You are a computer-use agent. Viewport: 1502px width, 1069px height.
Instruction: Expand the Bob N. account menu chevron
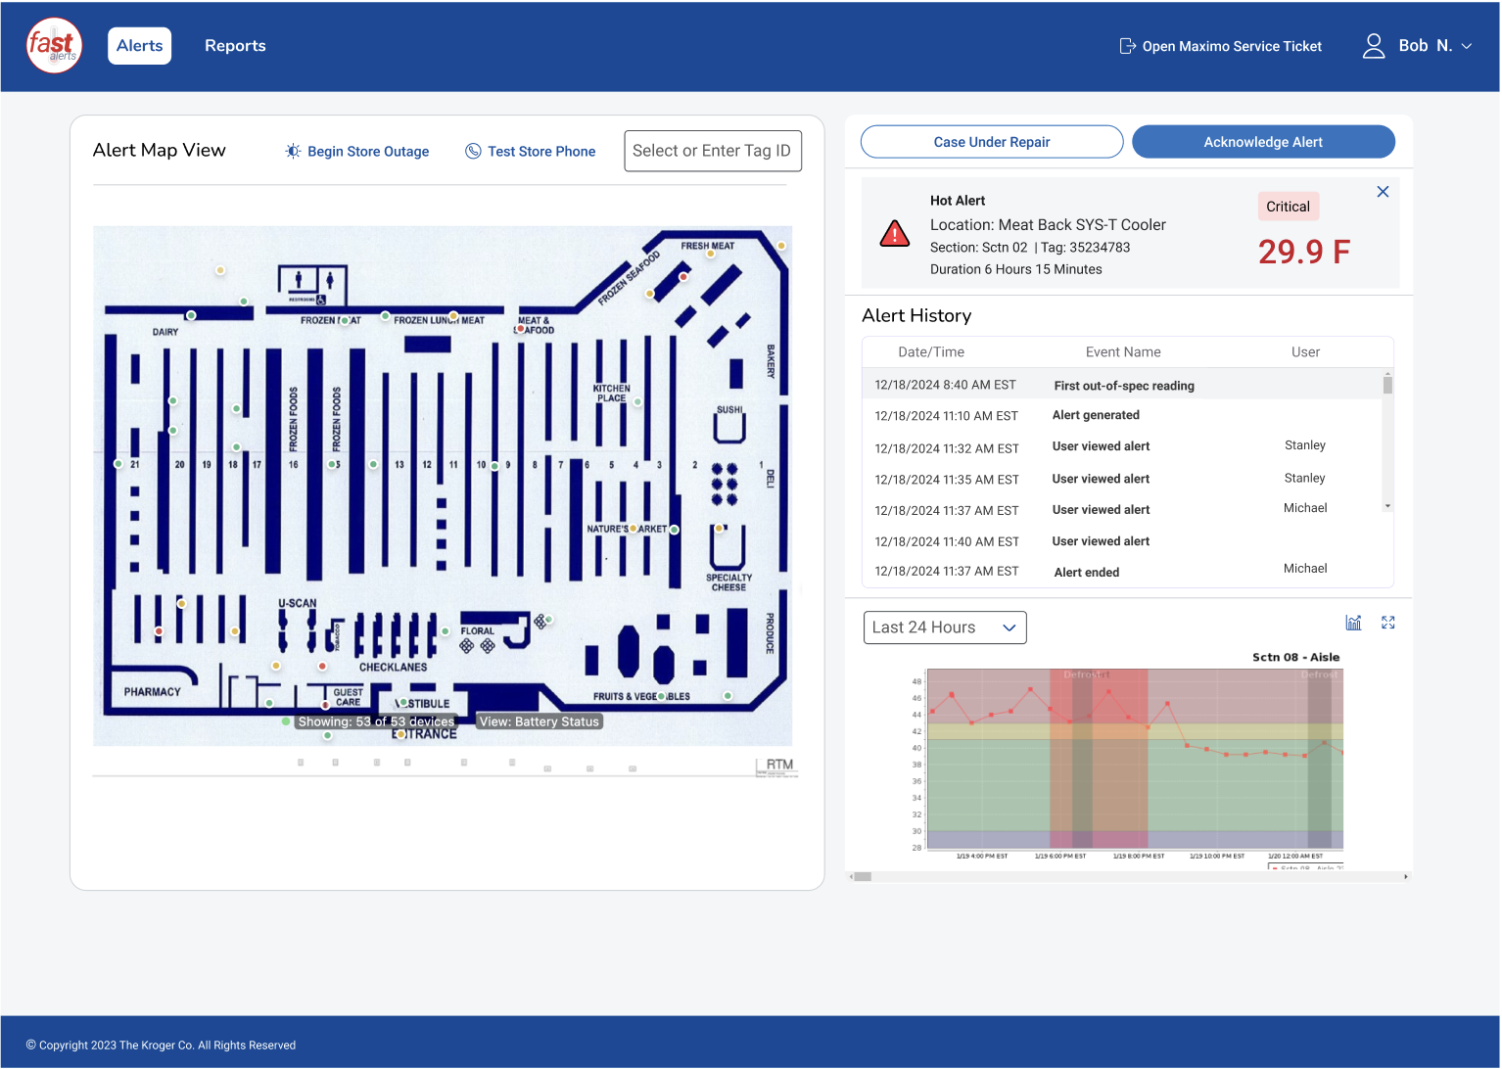point(1467,46)
